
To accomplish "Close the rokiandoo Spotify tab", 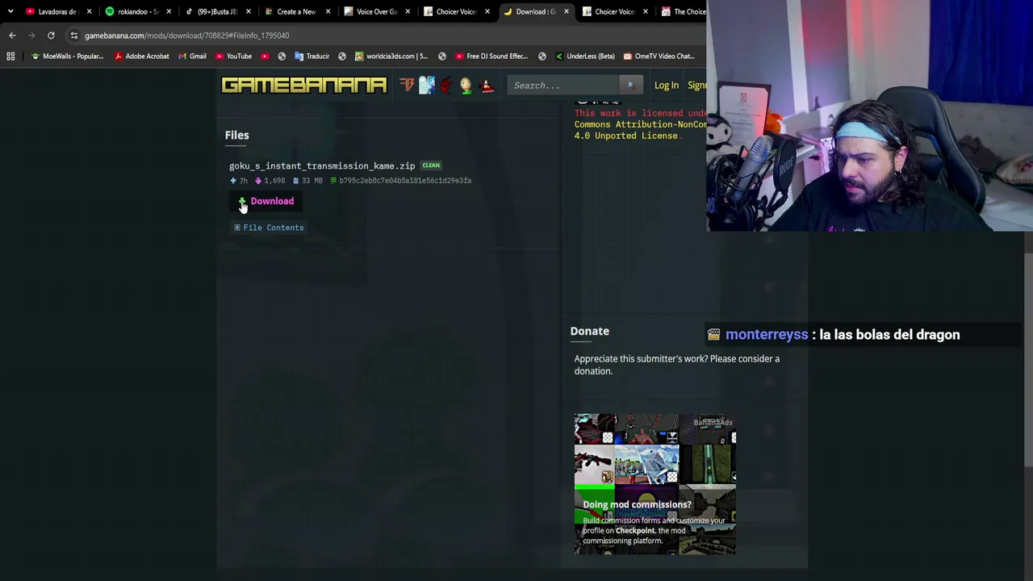I will 169,11.
